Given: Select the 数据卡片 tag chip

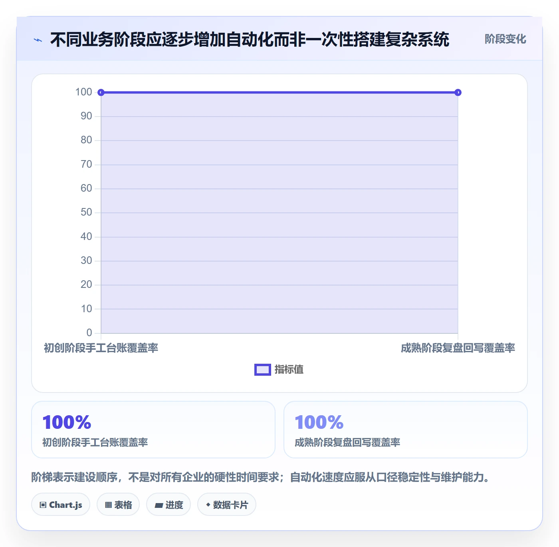Looking at the screenshot, I should click(x=227, y=505).
